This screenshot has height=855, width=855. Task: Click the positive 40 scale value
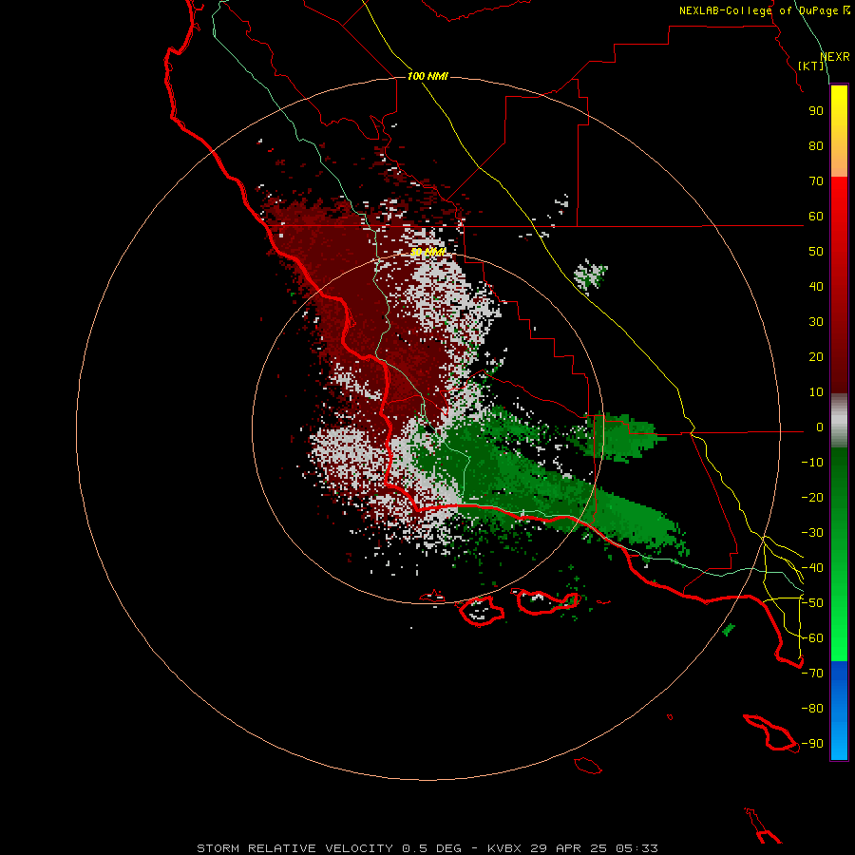816,287
